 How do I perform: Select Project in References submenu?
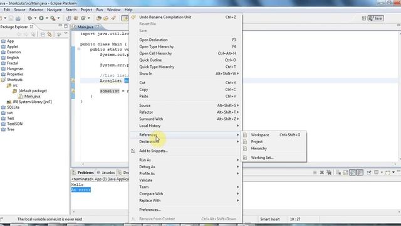[x=274, y=141]
